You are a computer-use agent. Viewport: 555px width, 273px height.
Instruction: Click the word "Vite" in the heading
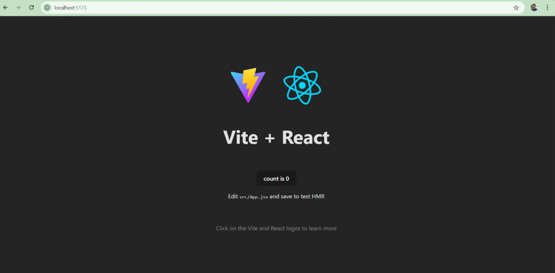point(240,138)
